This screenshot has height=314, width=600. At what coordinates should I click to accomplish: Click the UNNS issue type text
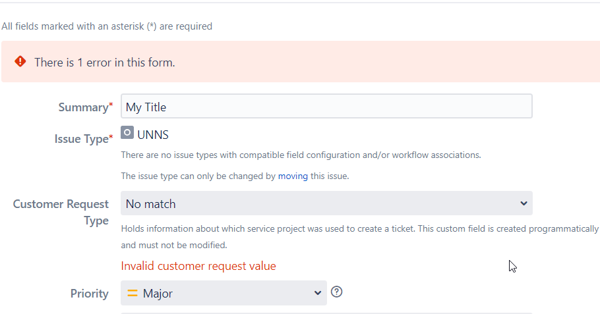[153, 134]
